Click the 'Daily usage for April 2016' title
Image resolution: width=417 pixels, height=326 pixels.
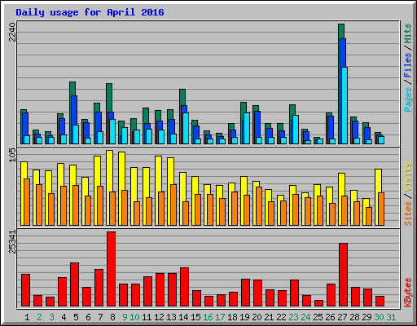tap(90, 12)
